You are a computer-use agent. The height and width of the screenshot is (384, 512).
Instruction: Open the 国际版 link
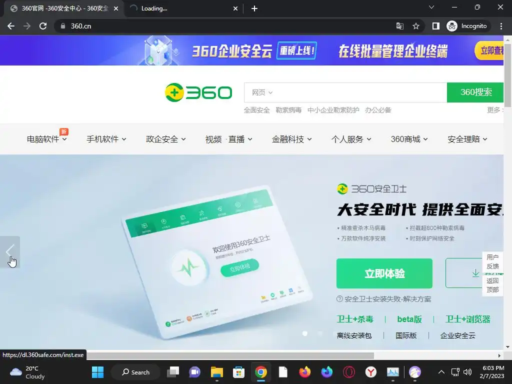pos(406,335)
